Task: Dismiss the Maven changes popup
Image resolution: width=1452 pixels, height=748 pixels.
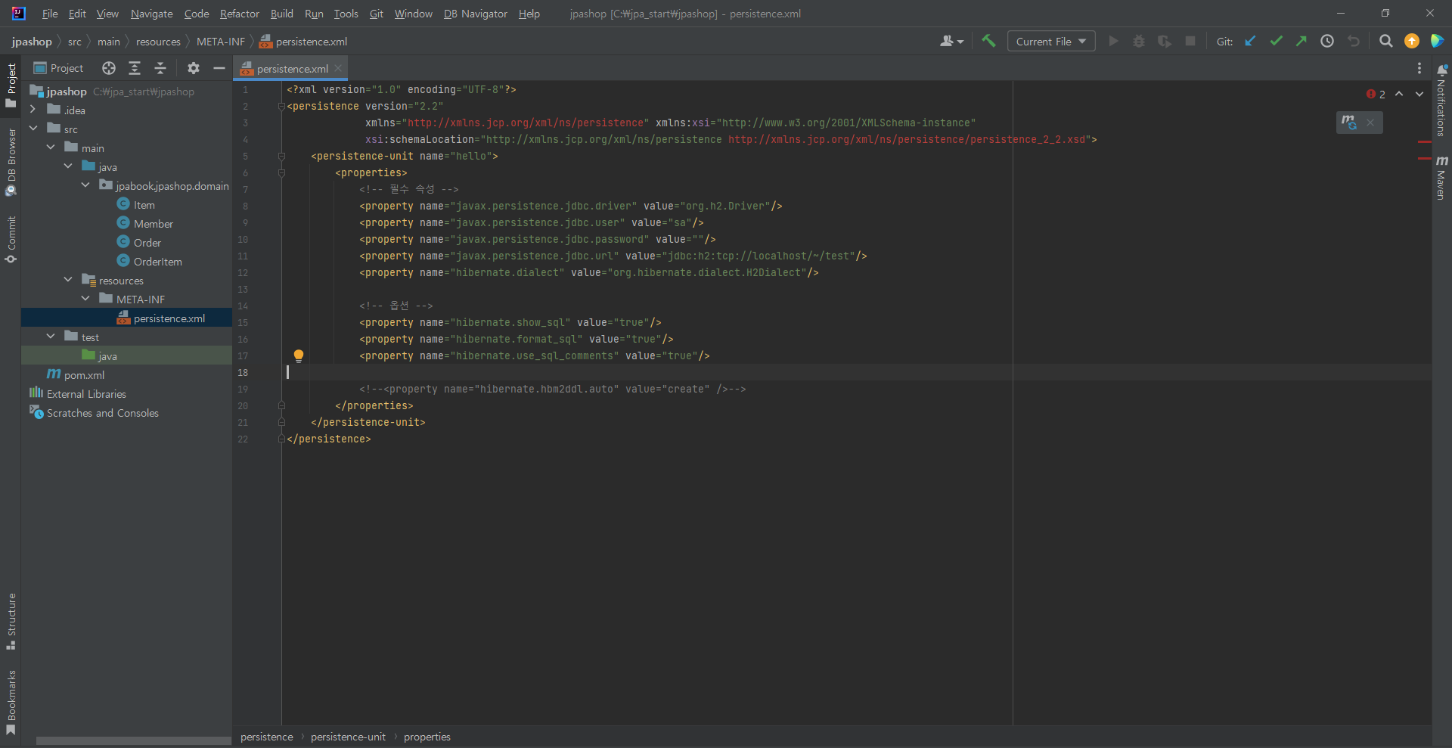Action: [1370, 122]
